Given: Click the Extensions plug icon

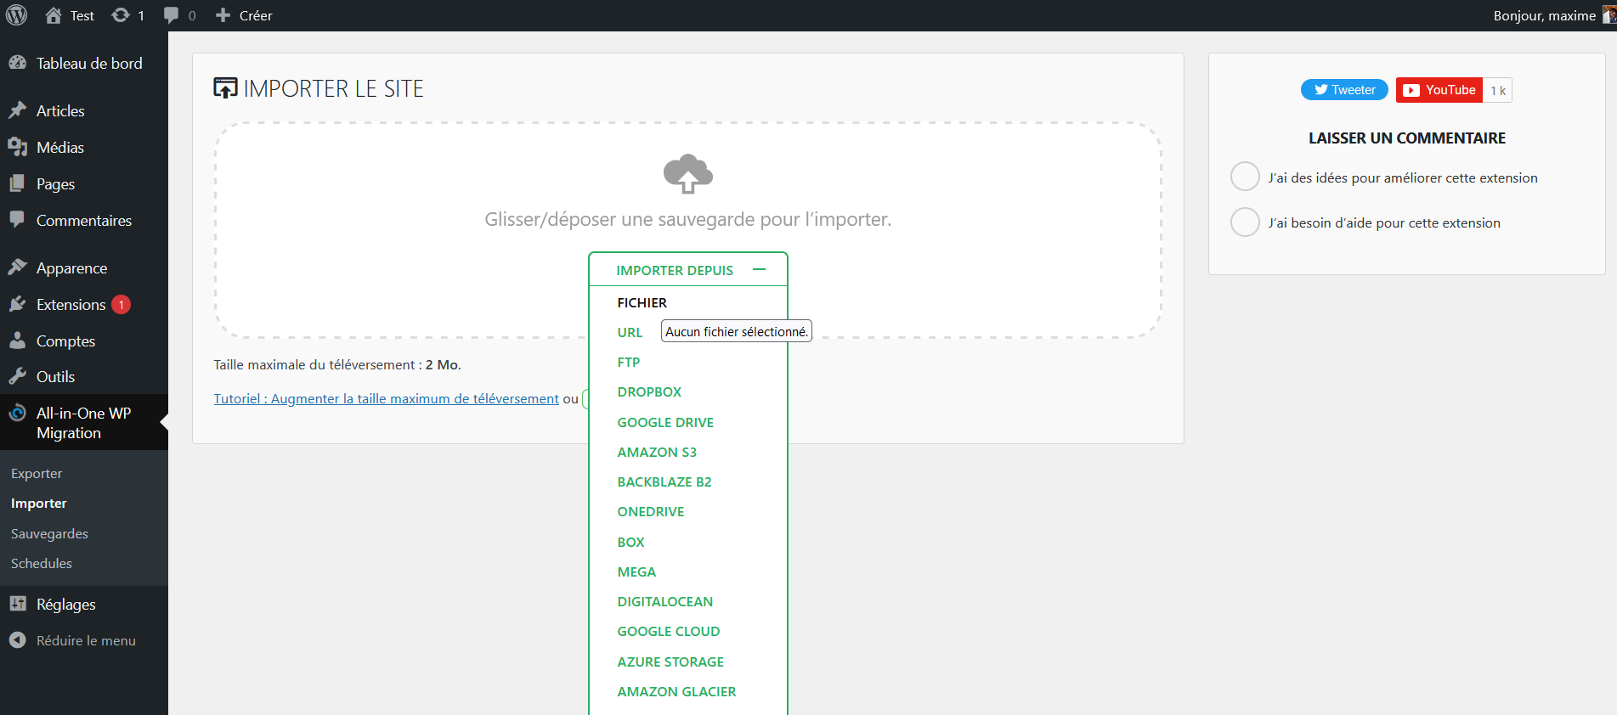Looking at the screenshot, I should point(17,304).
